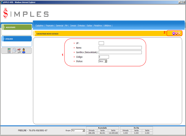
Task: Click the orange back arrow icon
Action: coord(179,33)
